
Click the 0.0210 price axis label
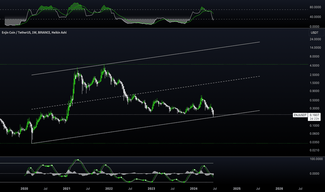point(315,150)
